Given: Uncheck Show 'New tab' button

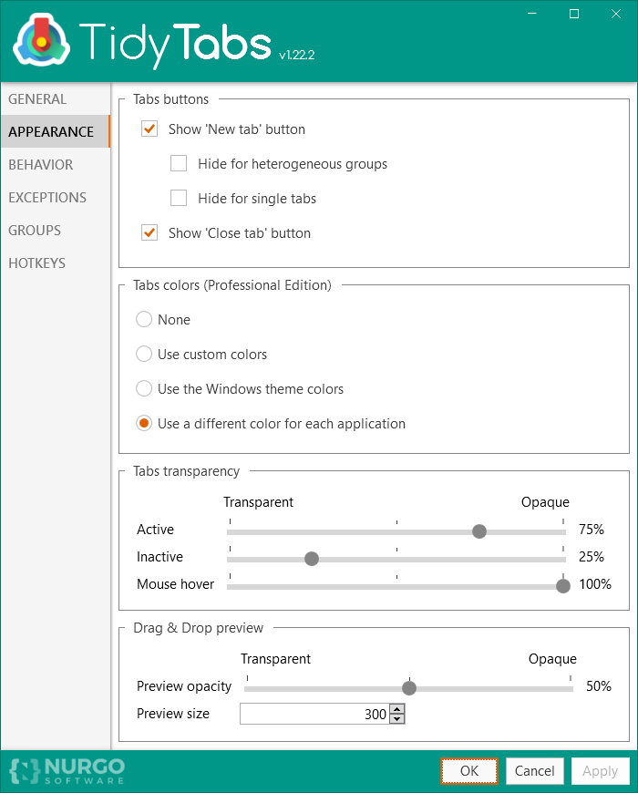Looking at the screenshot, I should tap(149, 129).
